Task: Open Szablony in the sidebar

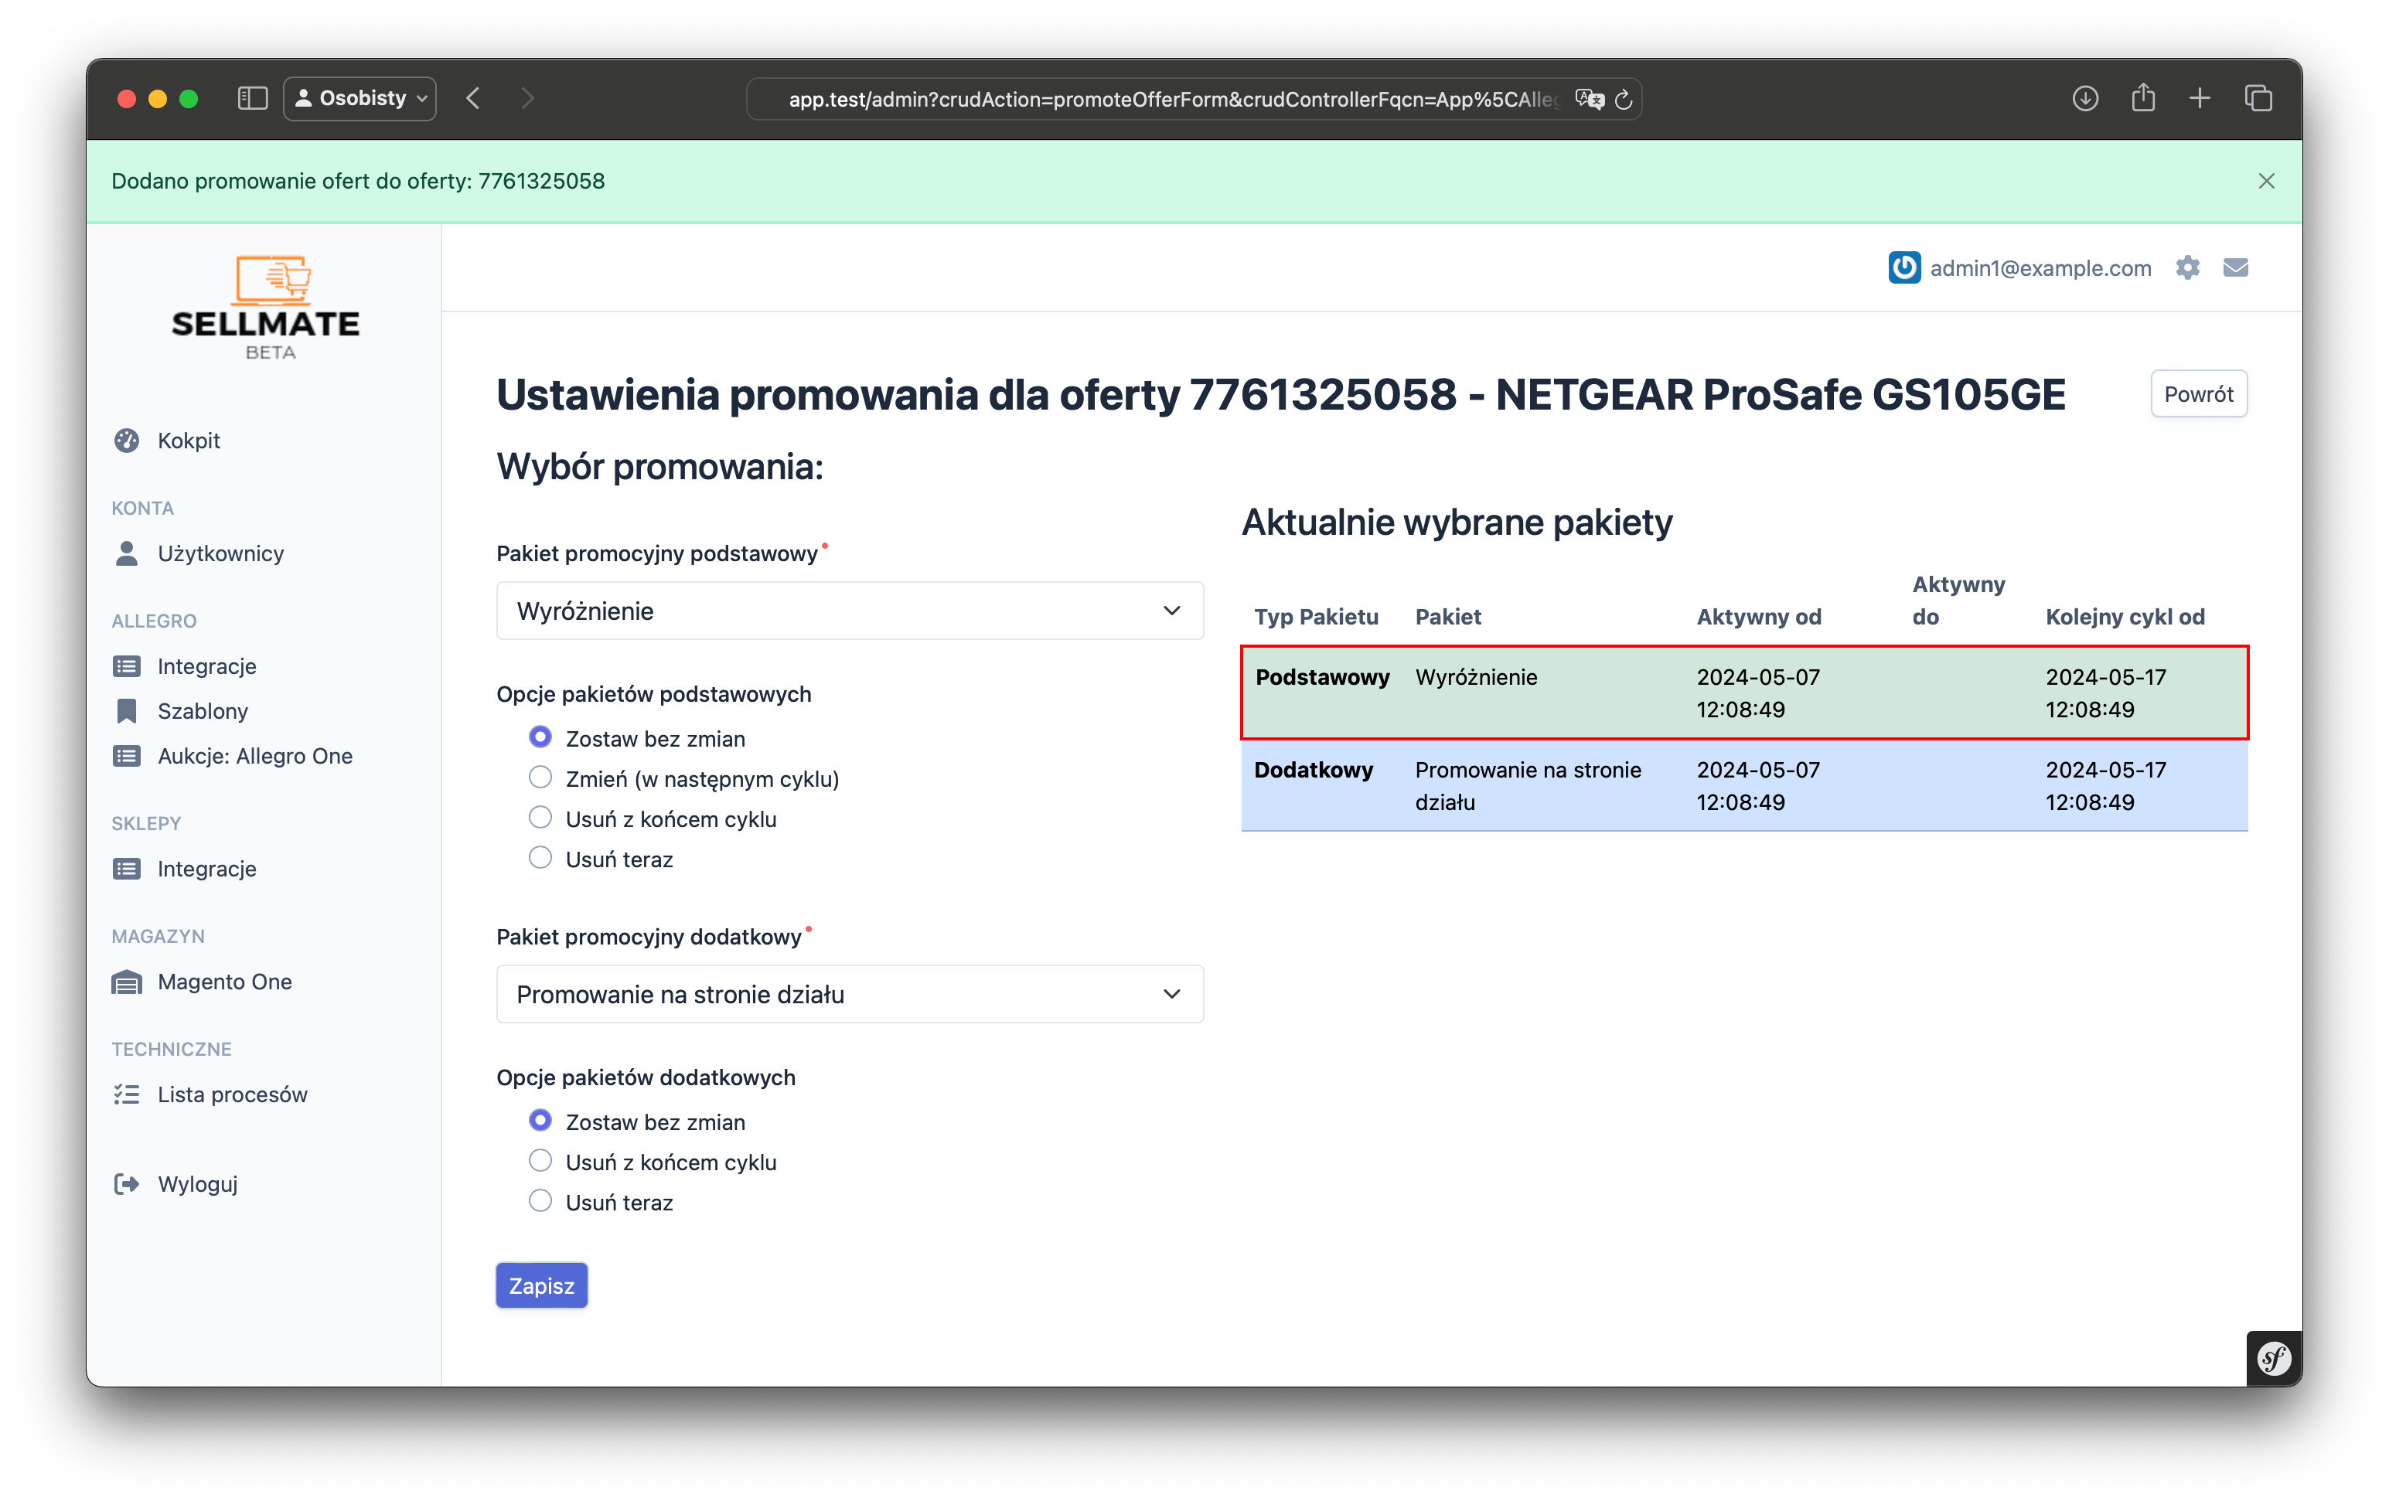Action: [x=203, y=711]
